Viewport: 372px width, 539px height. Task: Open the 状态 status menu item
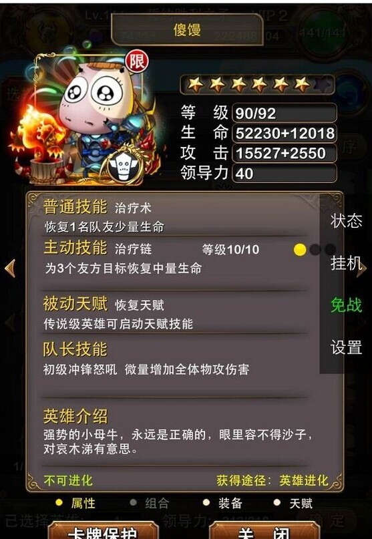click(346, 220)
